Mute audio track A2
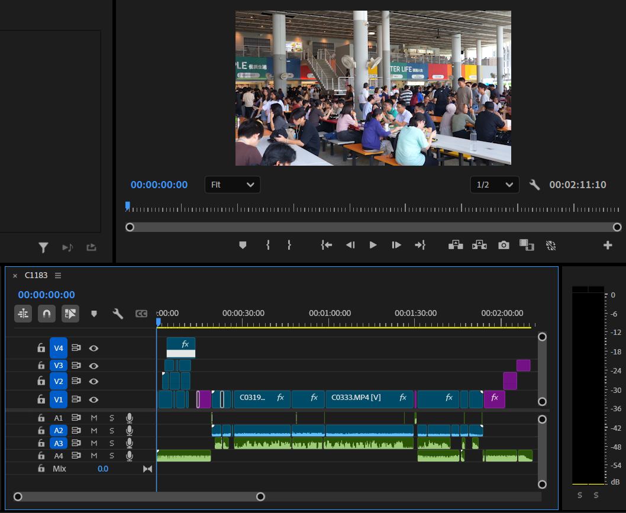This screenshot has width=626, height=513. tap(93, 430)
